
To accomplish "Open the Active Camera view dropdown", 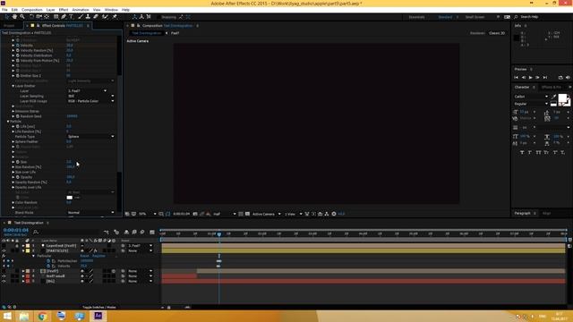I will 267,214.
